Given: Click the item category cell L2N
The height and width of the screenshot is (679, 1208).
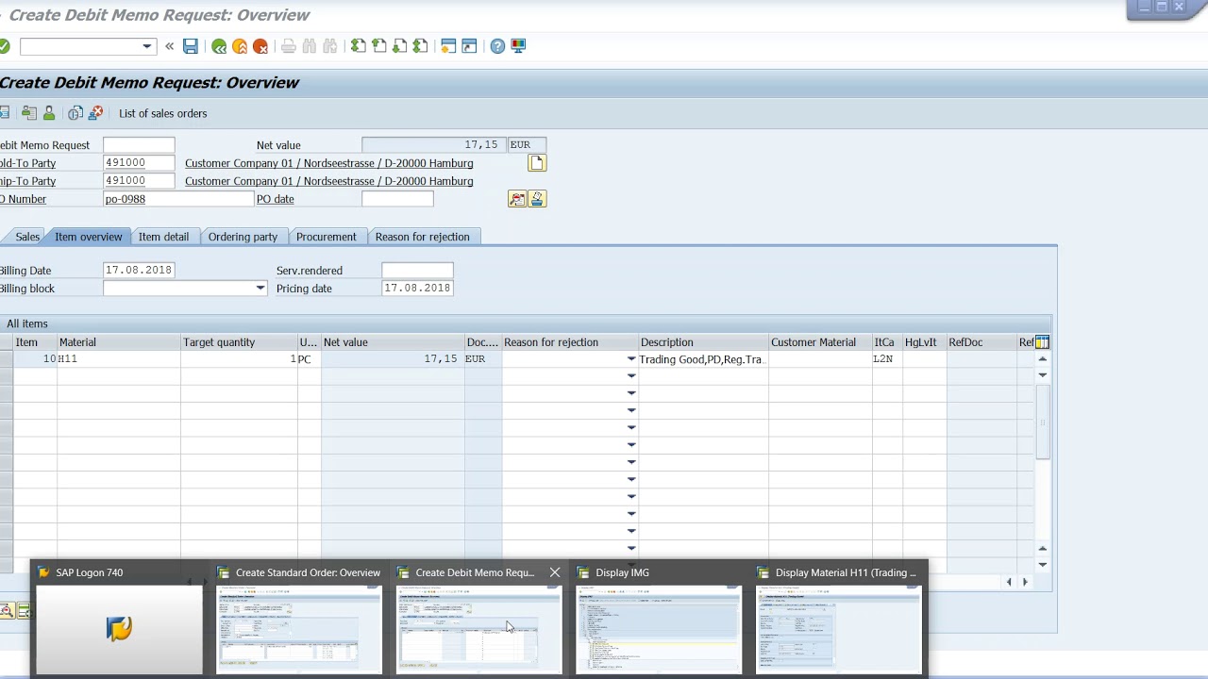Looking at the screenshot, I should 887,359.
